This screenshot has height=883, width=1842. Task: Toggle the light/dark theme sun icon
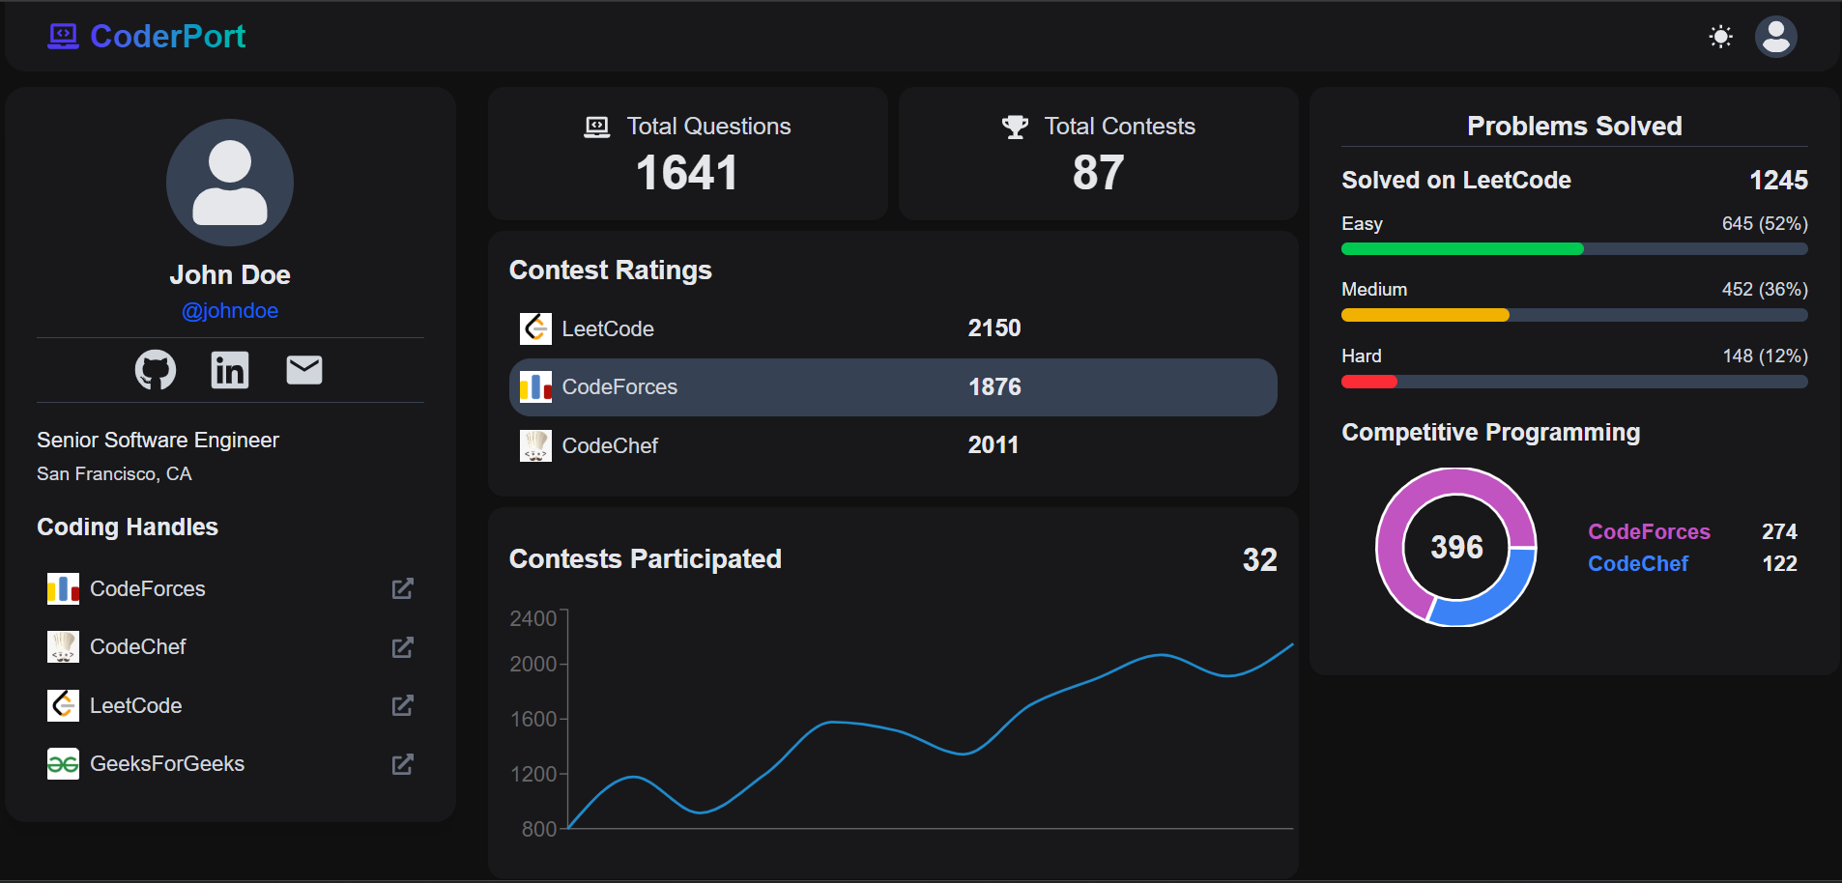[1720, 38]
